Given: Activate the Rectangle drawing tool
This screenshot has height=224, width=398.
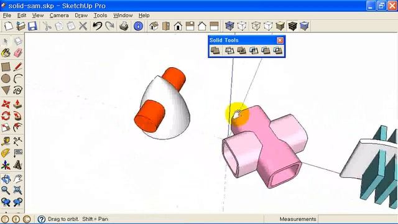Looking at the screenshot, I should (6, 67).
